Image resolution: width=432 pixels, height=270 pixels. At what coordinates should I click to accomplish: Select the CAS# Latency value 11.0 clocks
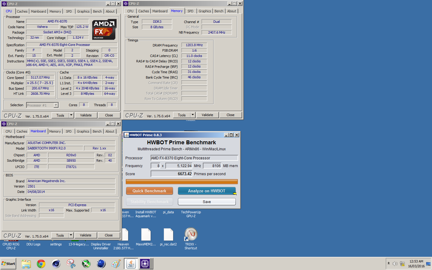pyautogui.click(x=194, y=56)
